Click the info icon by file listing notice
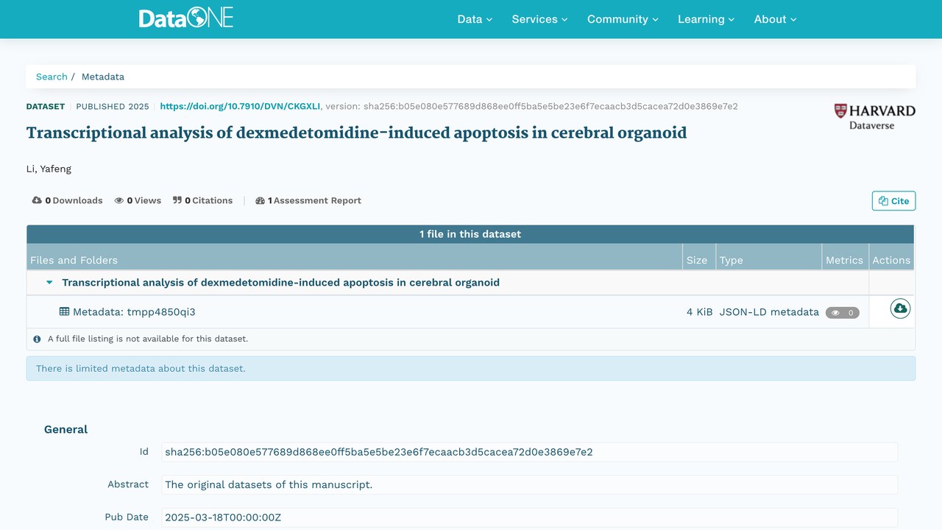Screen dimensions: 942x530 pos(37,339)
